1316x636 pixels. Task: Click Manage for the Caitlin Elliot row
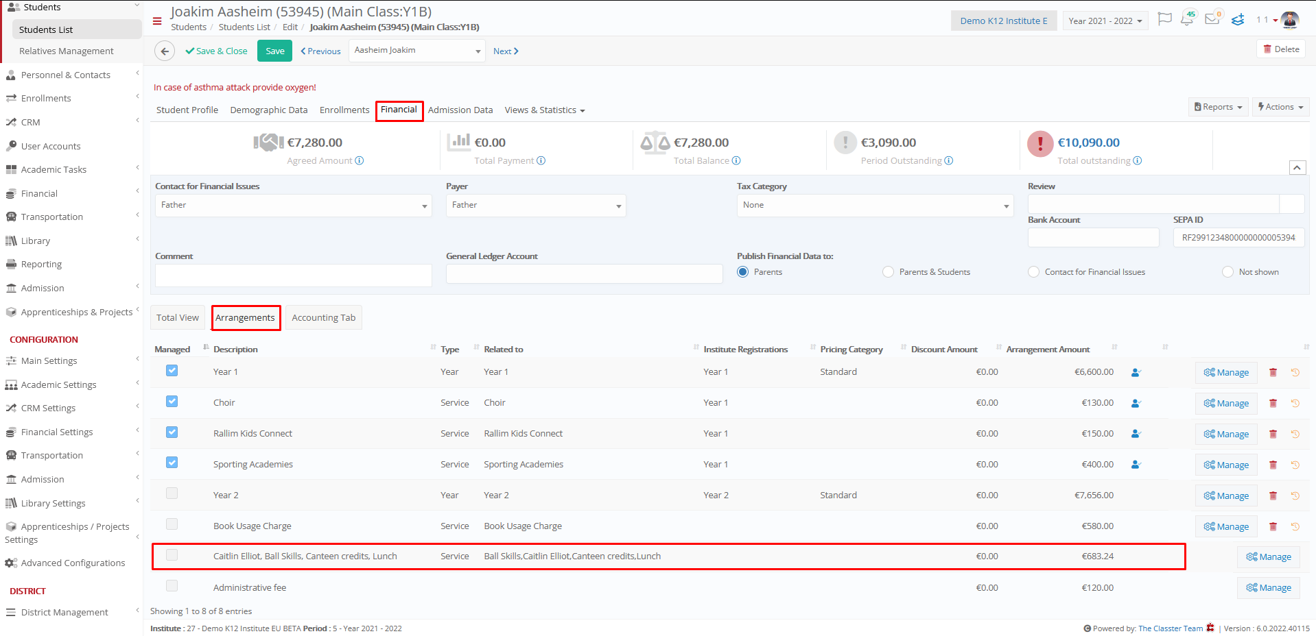point(1269,557)
